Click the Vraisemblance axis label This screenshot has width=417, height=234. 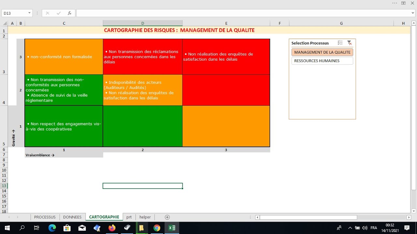click(x=40, y=155)
